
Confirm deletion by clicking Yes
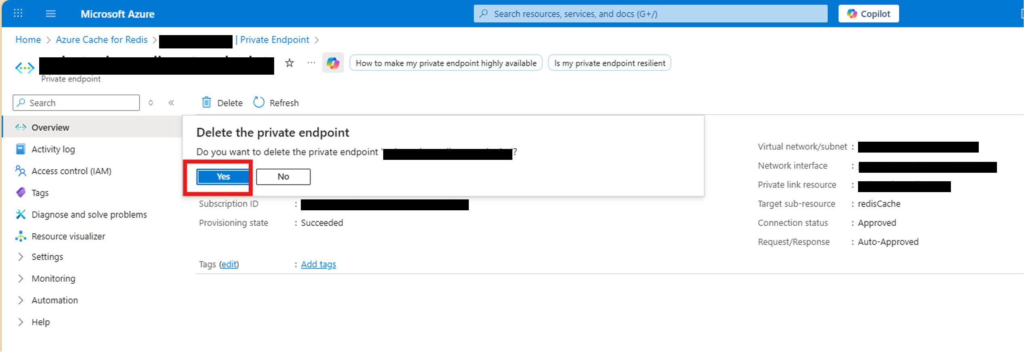(223, 177)
